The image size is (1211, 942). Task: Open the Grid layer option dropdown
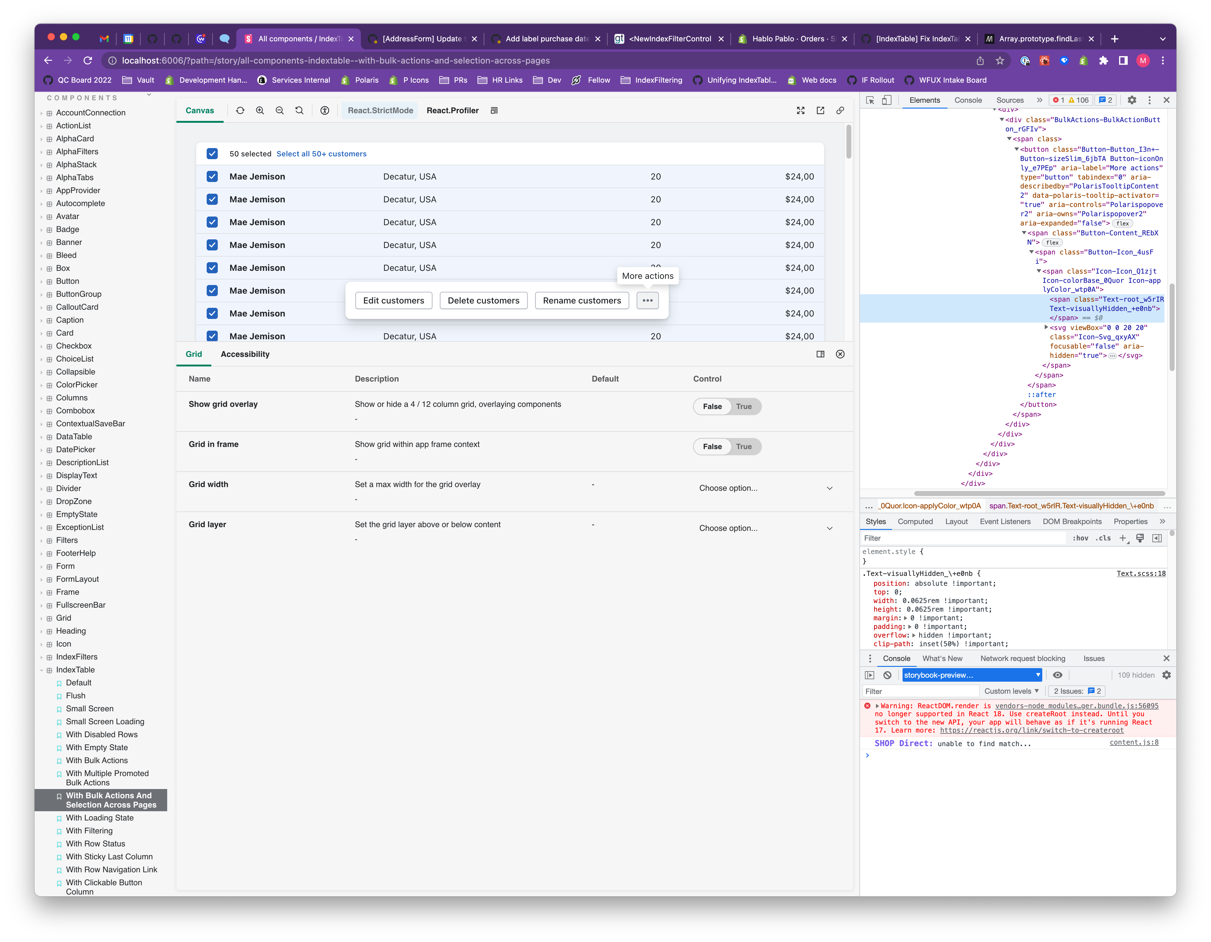pos(765,528)
